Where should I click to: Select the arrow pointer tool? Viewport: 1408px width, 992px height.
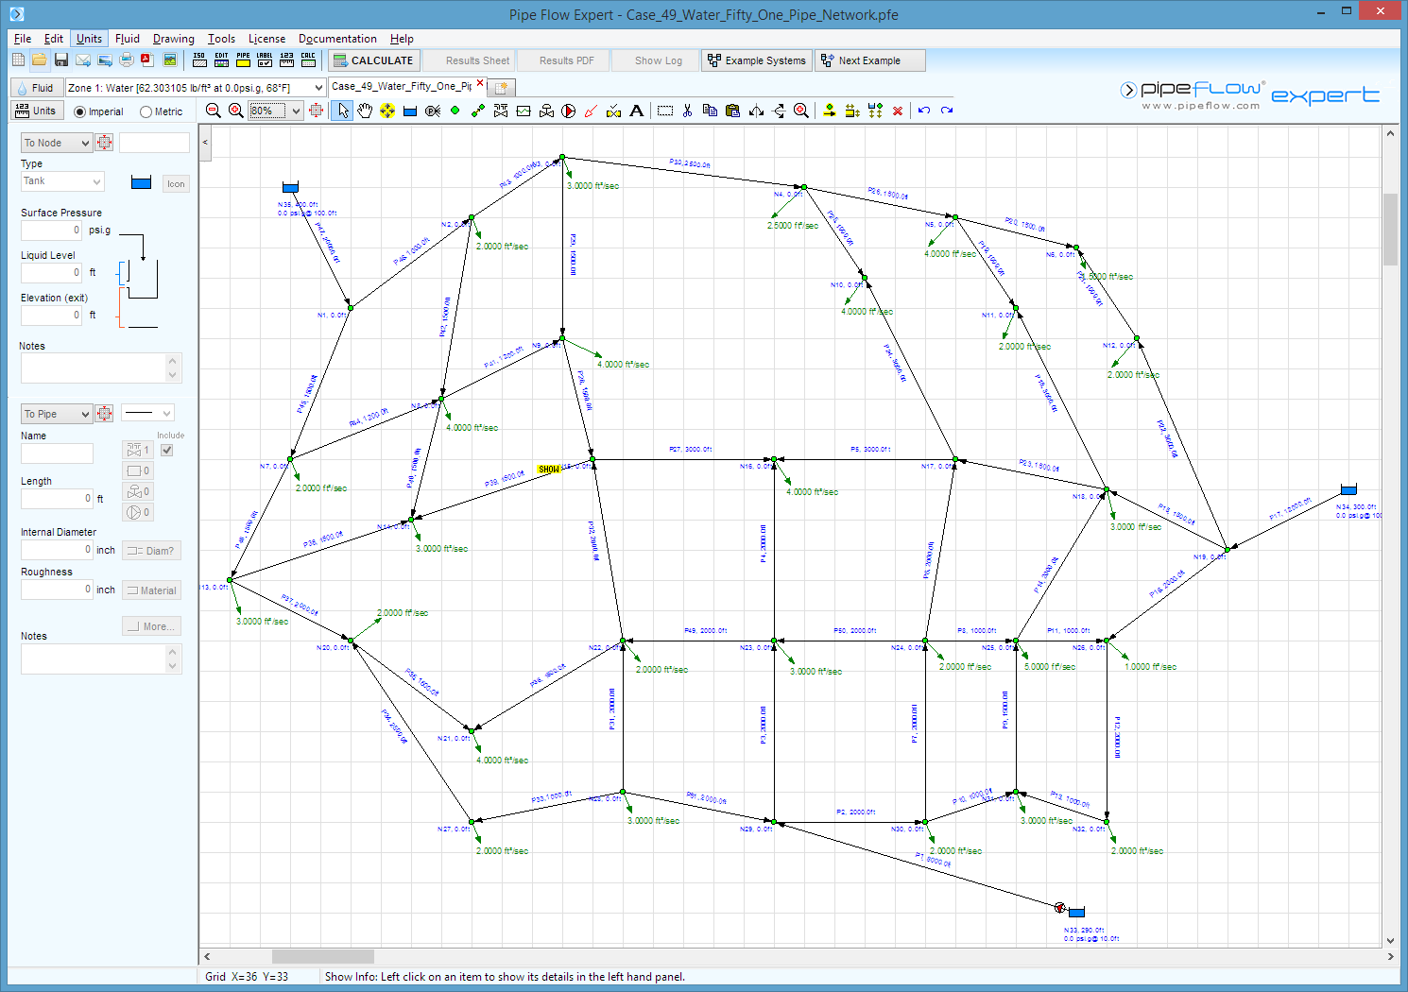pyautogui.click(x=342, y=111)
